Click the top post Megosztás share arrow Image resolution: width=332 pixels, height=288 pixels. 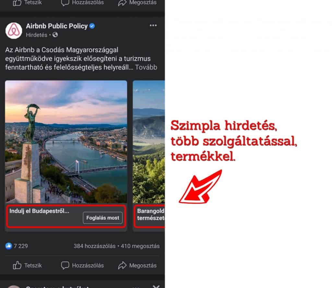click(122, 3)
